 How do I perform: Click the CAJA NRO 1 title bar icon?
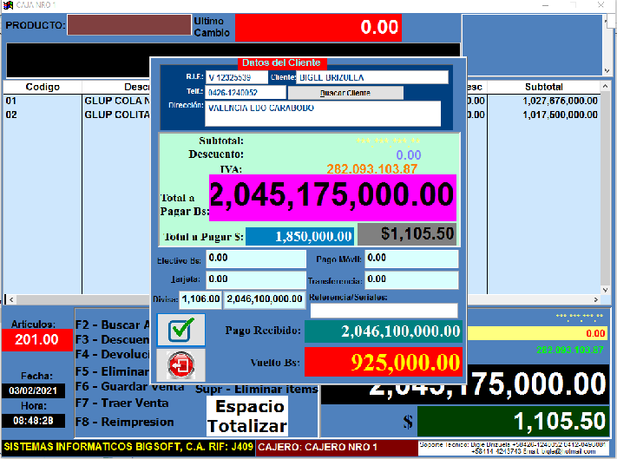pyautogui.click(x=9, y=6)
